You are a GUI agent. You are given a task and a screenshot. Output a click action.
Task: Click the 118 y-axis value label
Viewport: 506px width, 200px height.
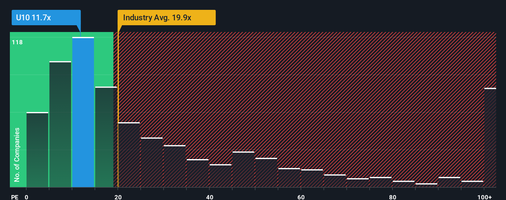(17, 42)
